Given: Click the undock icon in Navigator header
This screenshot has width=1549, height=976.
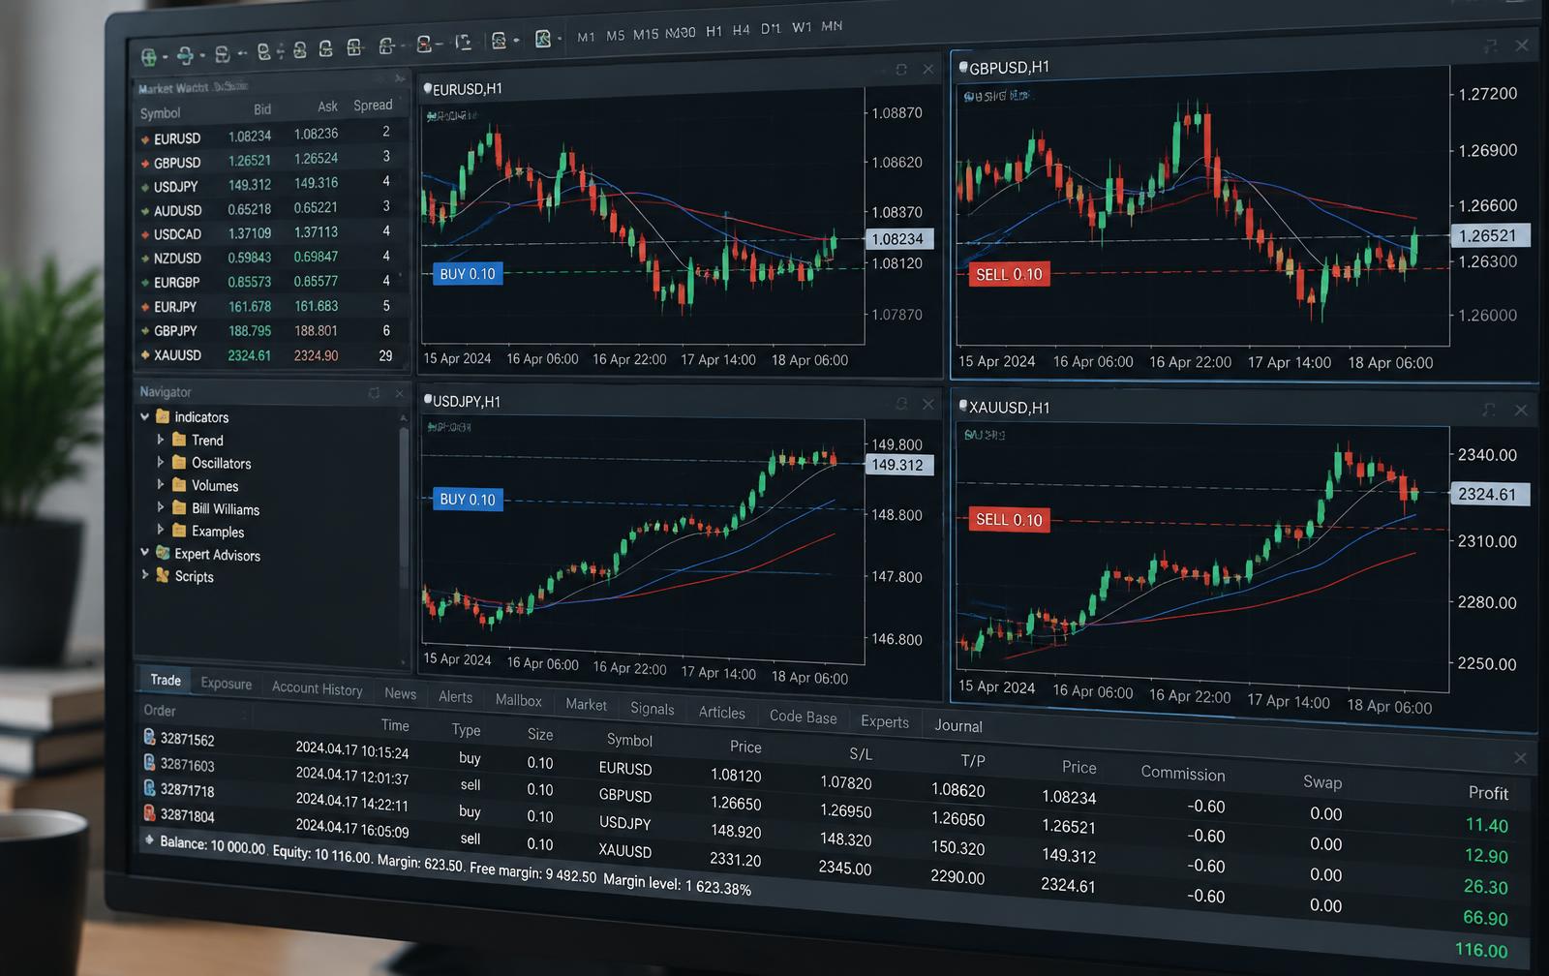Looking at the screenshot, I should pos(374,392).
